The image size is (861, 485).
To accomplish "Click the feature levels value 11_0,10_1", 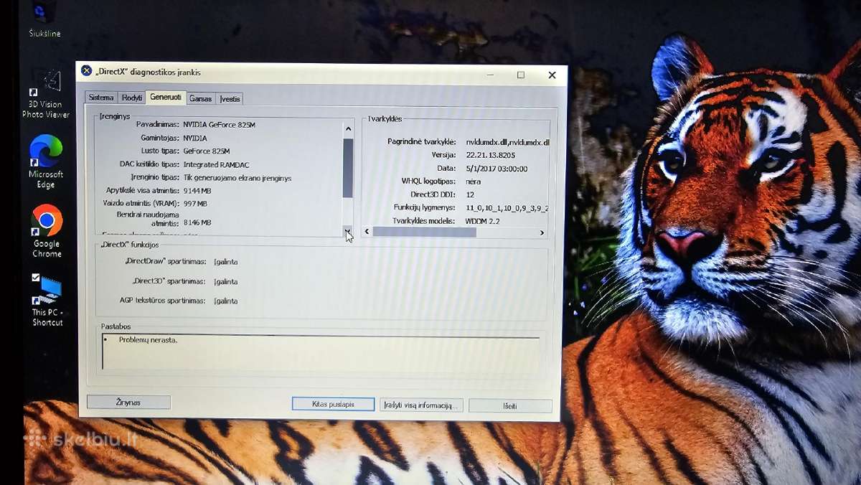I will [507, 208].
